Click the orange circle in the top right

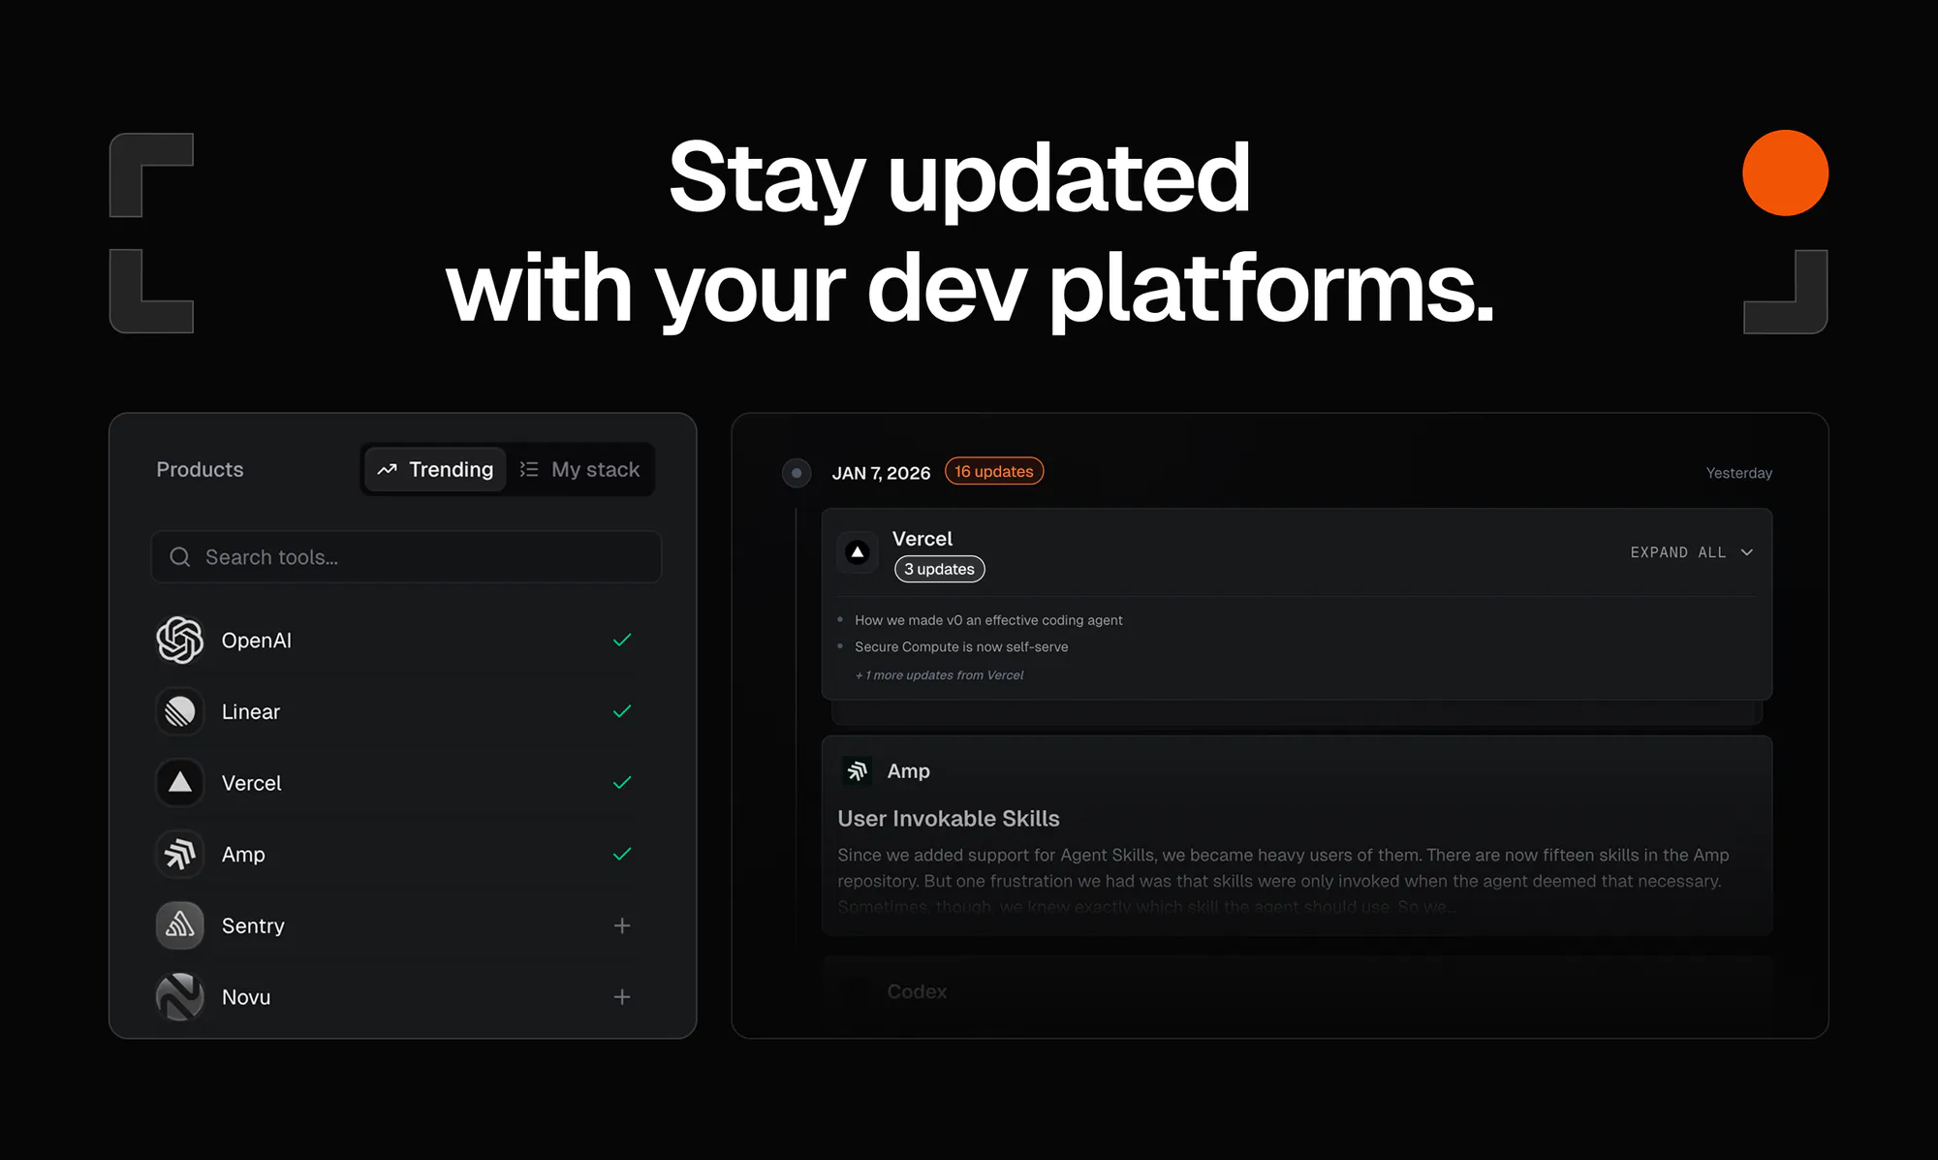coord(1784,172)
